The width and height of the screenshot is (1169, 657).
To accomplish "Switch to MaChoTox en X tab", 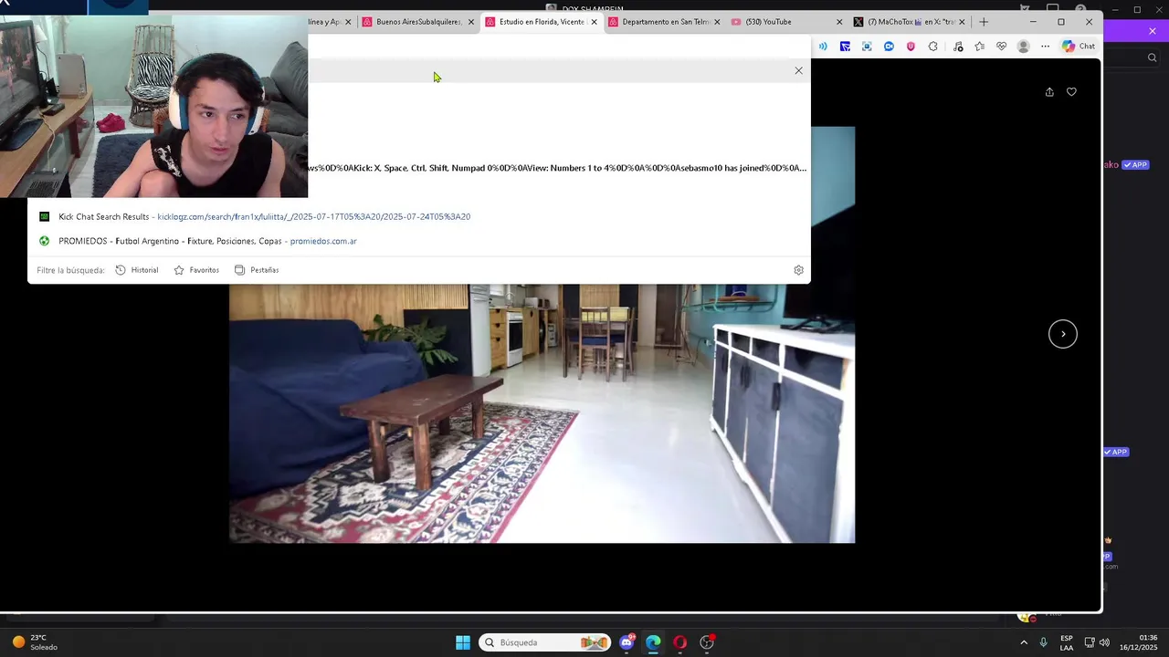I will tap(911, 22).
